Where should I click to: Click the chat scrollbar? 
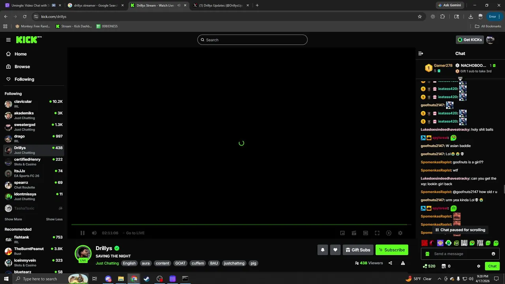pyautogui.click(x=503, y=190)
